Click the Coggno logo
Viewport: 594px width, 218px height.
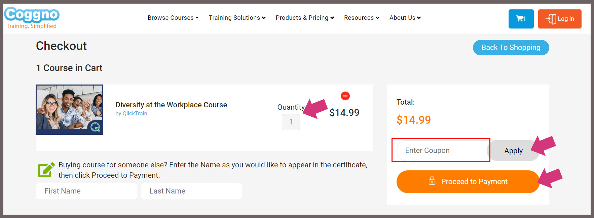pyautogui.click(x=32, y=18)
